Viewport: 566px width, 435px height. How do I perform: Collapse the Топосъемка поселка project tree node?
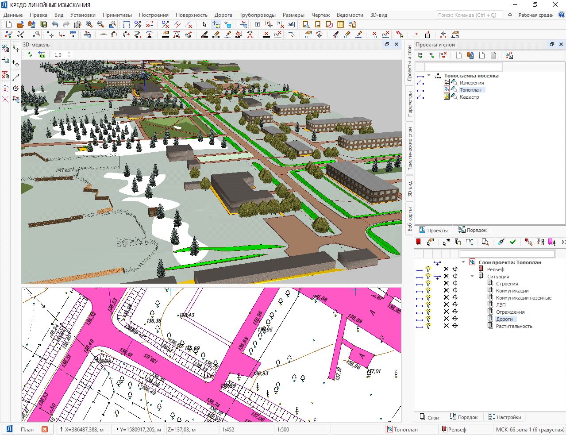click(429, 76)
